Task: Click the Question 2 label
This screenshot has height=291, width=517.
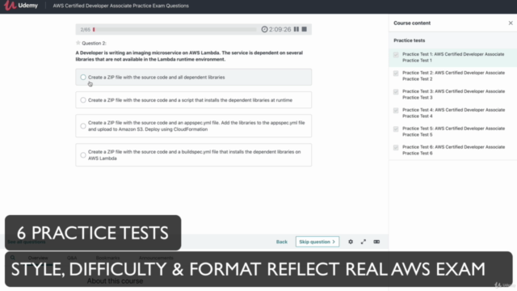Action: pyautogui.click(x=94, y=43)
